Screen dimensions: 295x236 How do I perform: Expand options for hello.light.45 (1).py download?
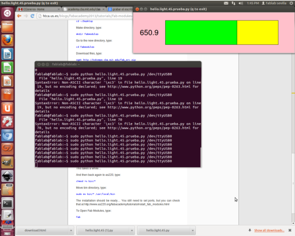click(x=132, y=230)
